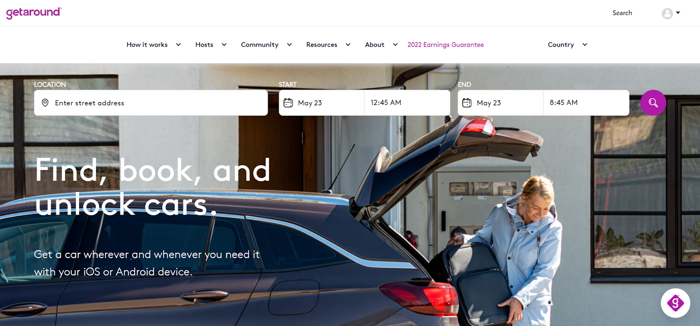Open the user account avatar icon
This screenshot has height=326, width=700.
point(667,14)
